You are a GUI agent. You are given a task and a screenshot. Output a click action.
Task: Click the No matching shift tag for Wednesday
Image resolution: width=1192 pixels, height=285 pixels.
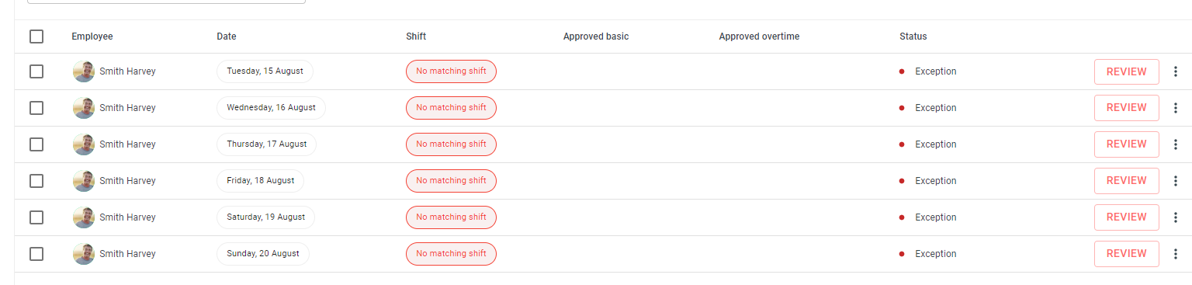point(451,108)
